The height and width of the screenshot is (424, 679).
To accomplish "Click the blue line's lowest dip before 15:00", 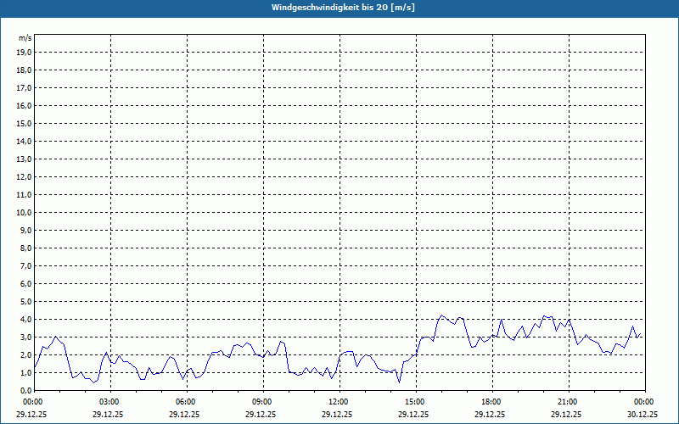I will (400, 382).
